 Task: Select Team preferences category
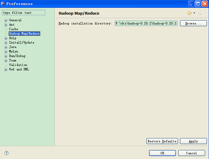point(13,61)
